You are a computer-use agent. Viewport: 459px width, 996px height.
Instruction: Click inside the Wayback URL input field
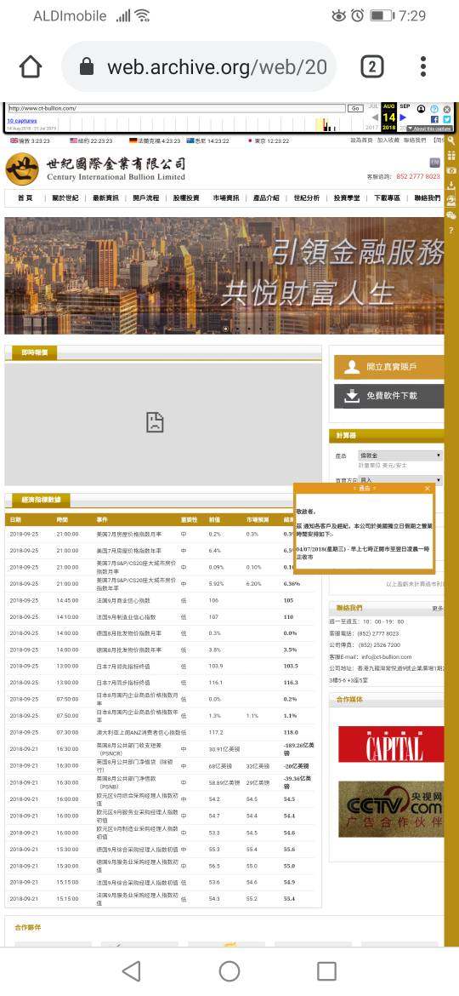[176, 109]
